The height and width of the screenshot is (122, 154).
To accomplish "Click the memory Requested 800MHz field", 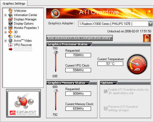I will [x=78, y=94].
